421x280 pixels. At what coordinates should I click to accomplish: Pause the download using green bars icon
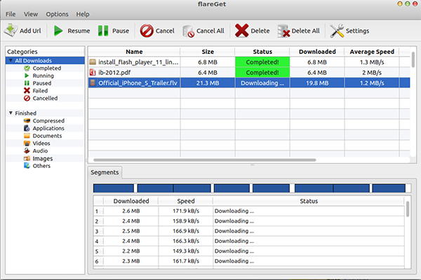click(103, 31)
